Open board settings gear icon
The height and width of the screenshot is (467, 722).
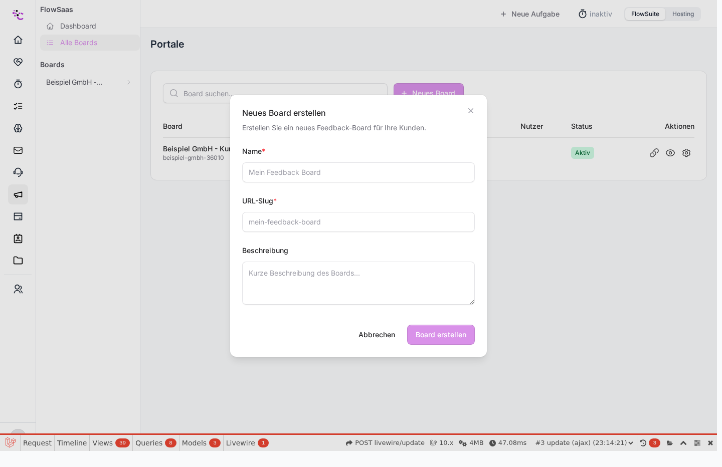pos(686,153)
